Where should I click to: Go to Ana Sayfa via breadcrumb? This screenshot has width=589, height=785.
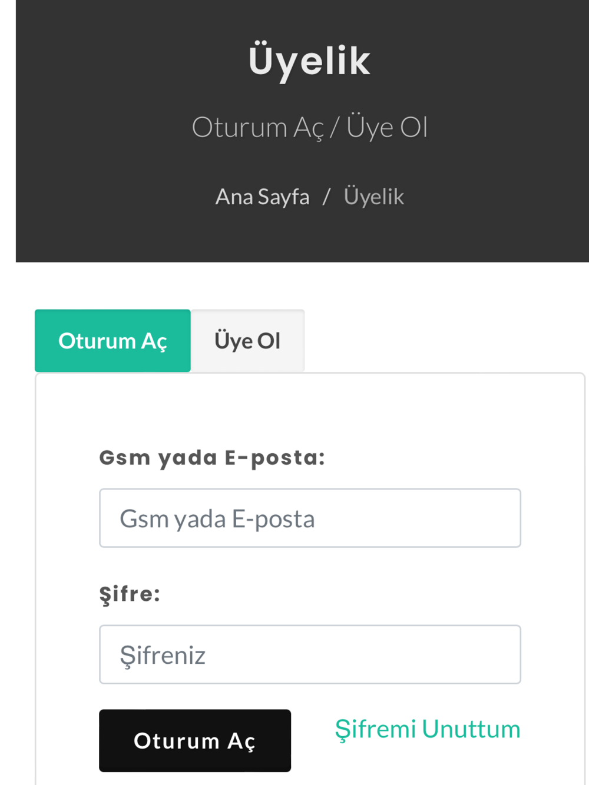262,197
